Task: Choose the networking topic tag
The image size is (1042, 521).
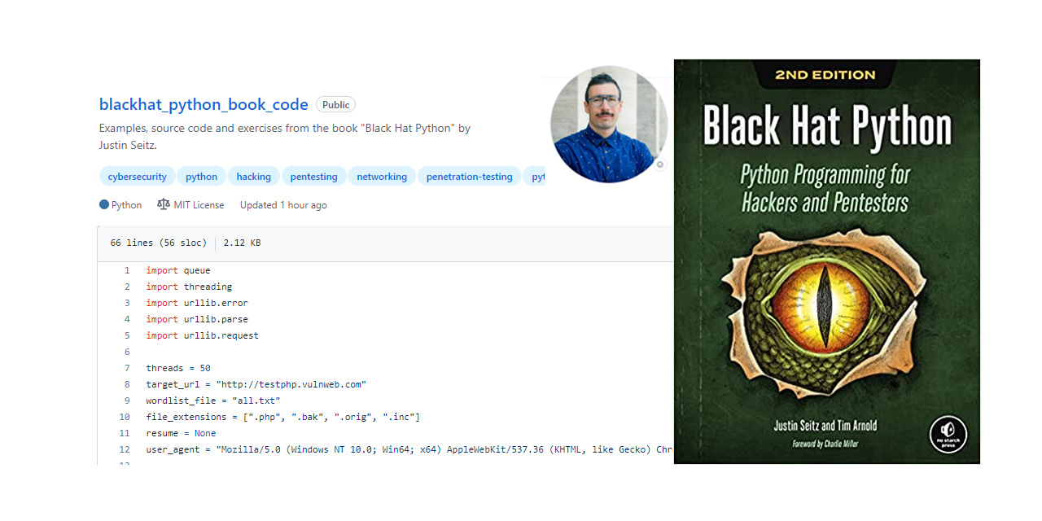Action: point(382,177)
